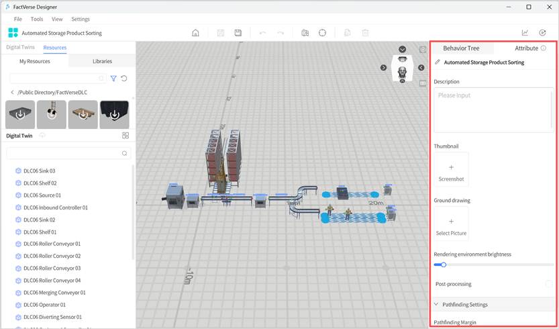Switch resources to grid view icon
Screen dimensions: 559x329
pyautogui.click(x=125, y=135)
